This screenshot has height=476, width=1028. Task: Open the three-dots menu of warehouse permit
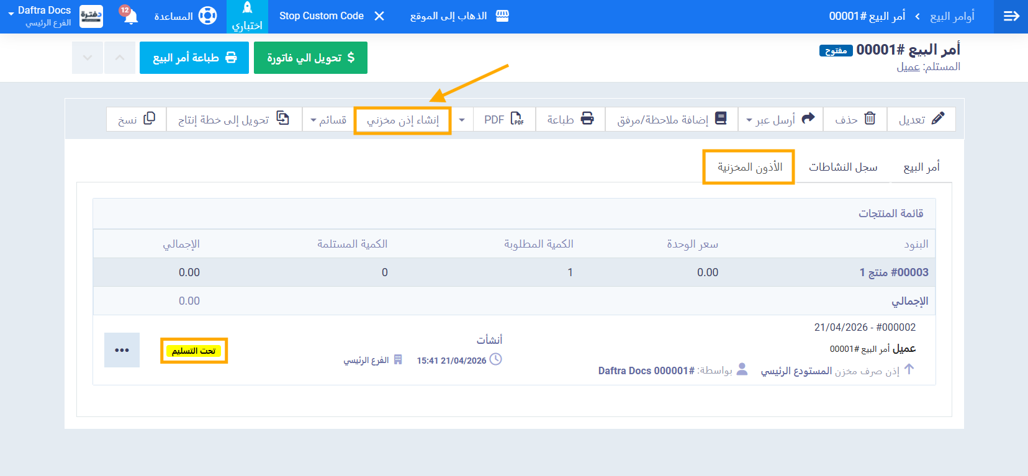tap(122, 350)
